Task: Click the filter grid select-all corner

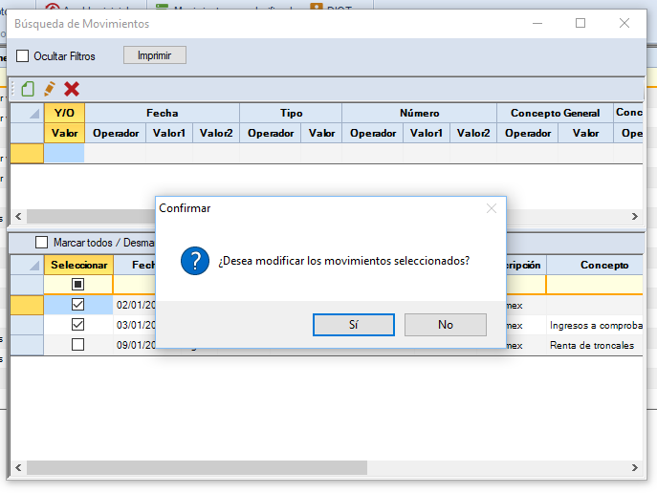Action: point(27,113)
